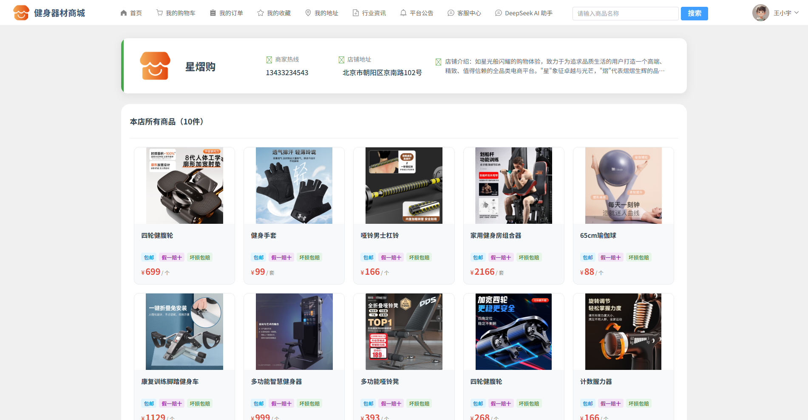Click the My Orders clipboard icon
The height and width of the screenshot is (420, 808).
[213, 13]
